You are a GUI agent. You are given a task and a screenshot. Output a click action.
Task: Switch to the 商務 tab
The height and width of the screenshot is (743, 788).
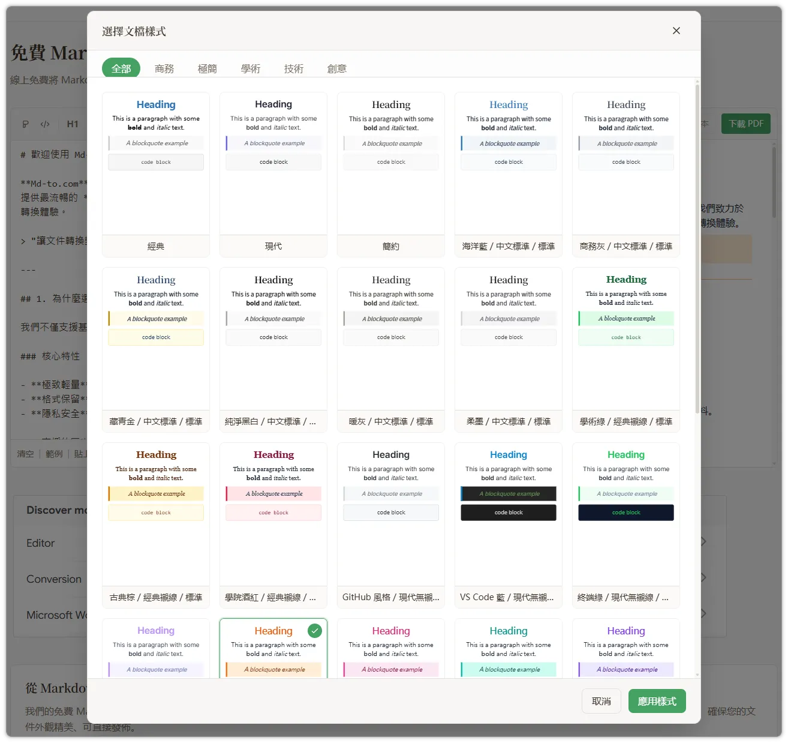[x=164, y=68]
